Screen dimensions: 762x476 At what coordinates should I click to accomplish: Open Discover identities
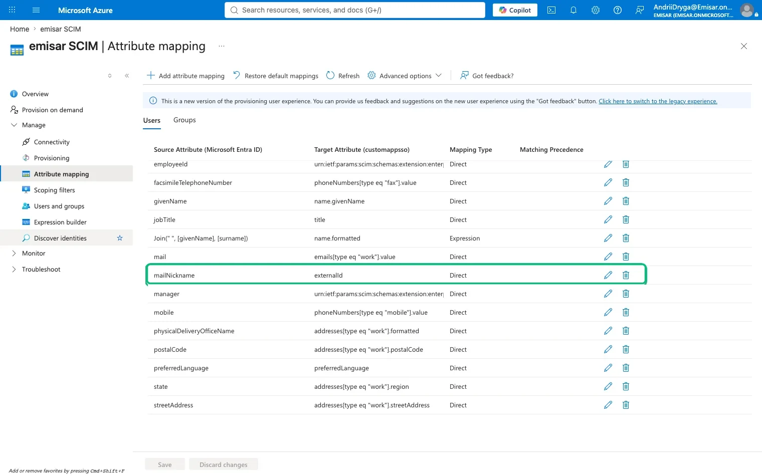pos(60,238)
